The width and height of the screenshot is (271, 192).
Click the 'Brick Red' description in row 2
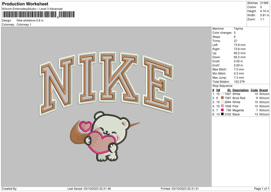click(x=238, y=98)
